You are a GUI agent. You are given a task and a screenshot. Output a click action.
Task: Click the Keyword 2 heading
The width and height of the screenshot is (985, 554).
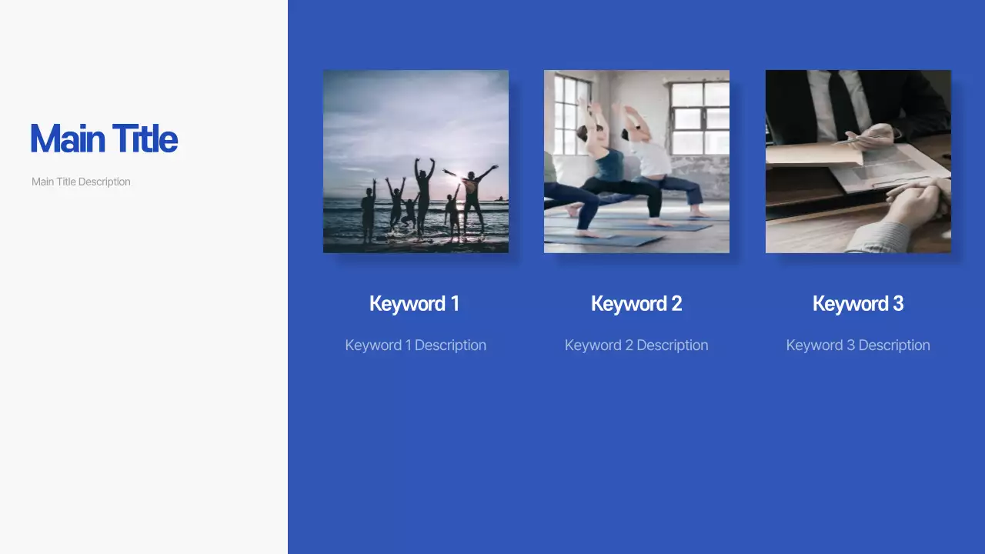[x=636, y=304]
